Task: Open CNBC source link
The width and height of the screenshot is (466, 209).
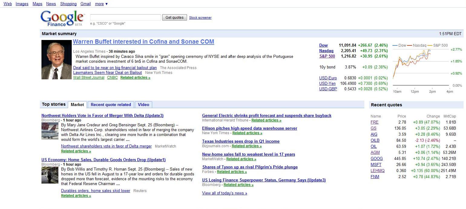Action: (112, 78)
